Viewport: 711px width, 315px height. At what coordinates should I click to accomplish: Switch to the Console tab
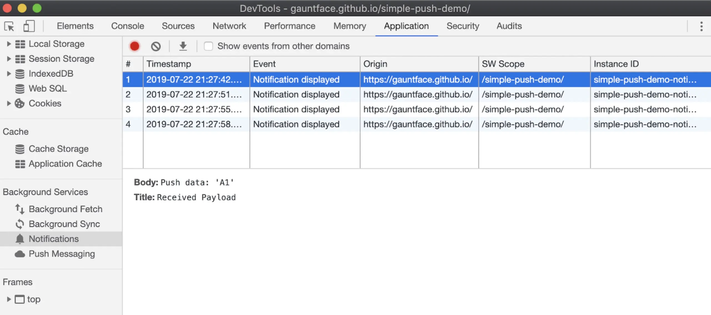tap(127, 26)
